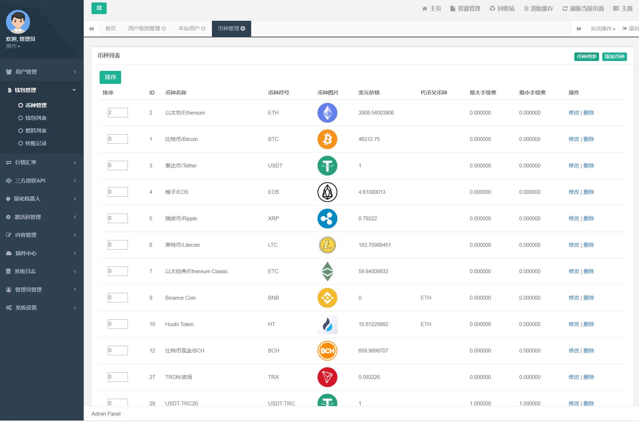Image resolution: width=639 pixels, height=423 pixels.
Task: Click the sort order field for Tether
Action: (x=118, y=165)
